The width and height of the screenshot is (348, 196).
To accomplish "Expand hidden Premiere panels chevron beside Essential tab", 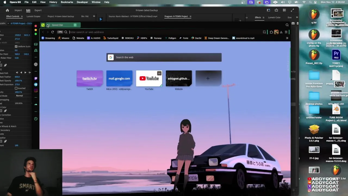I will (297, 17).
